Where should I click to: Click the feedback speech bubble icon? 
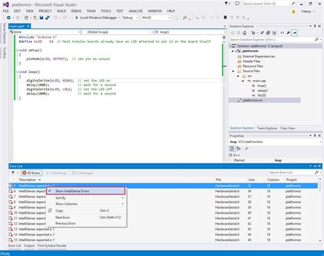tap(237, 3)
